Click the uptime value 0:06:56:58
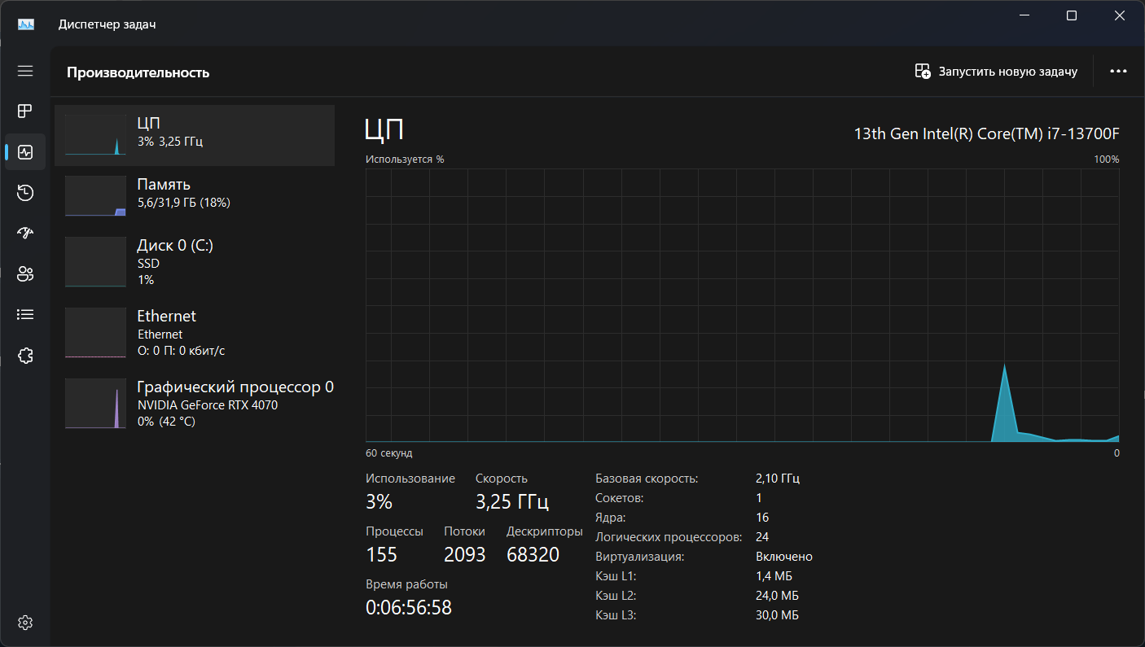Viewport: 1145px width, 647px height. [409, 607]
